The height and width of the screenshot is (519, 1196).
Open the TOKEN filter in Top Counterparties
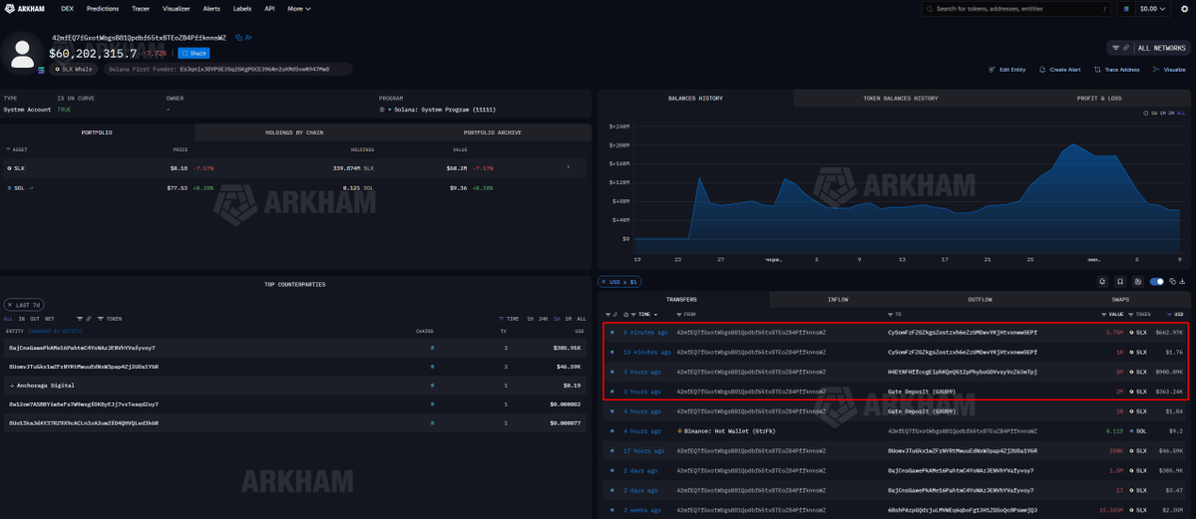click(x=111, y=319)
